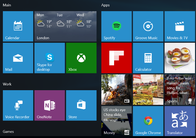The width and height of the screenshot is (196, 138).
Task: Select the Games group heading
Action: pyautogui.click(x=8, y=132)
